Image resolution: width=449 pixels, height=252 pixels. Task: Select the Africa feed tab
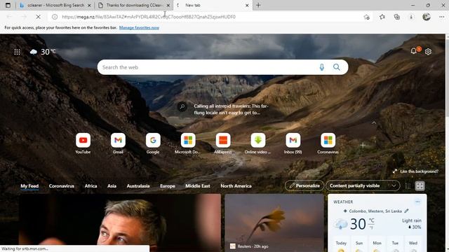tap(91, 186)
